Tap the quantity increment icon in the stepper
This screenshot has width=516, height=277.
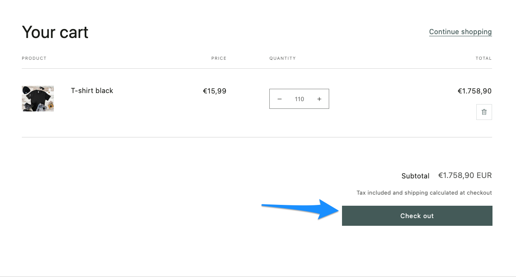pos(319,99)
